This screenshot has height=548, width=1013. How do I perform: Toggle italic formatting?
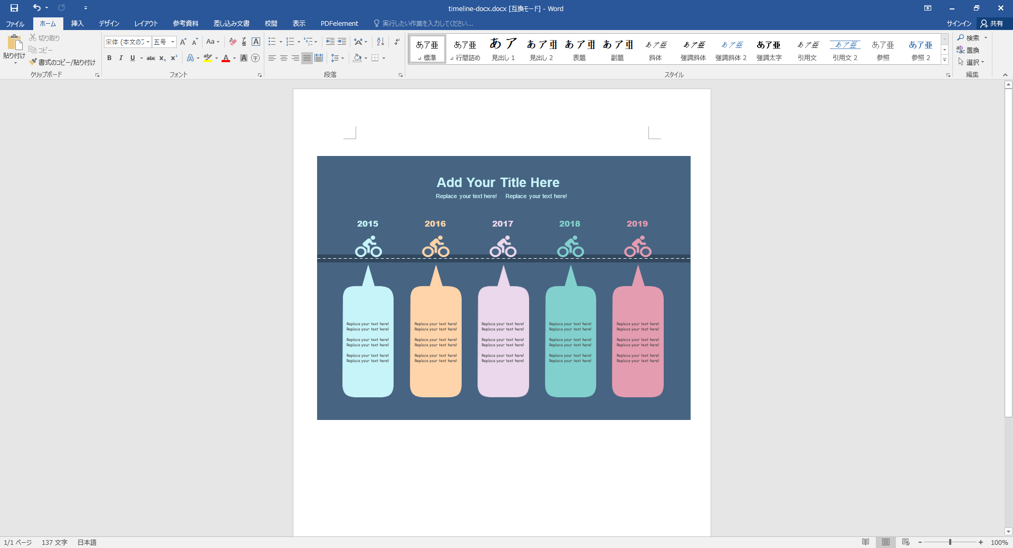pos(121,58)
